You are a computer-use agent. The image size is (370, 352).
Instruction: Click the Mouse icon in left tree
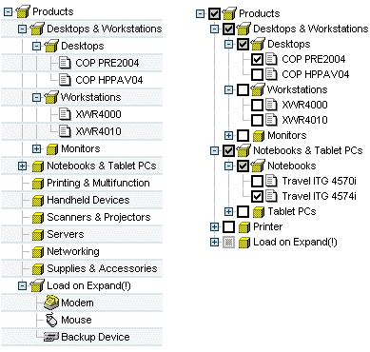tap(51, 320)
